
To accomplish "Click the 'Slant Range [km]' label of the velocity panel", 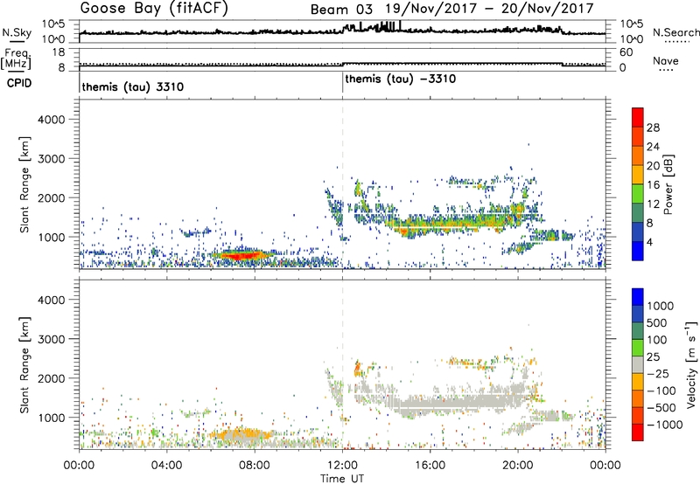I will point(24,365).
